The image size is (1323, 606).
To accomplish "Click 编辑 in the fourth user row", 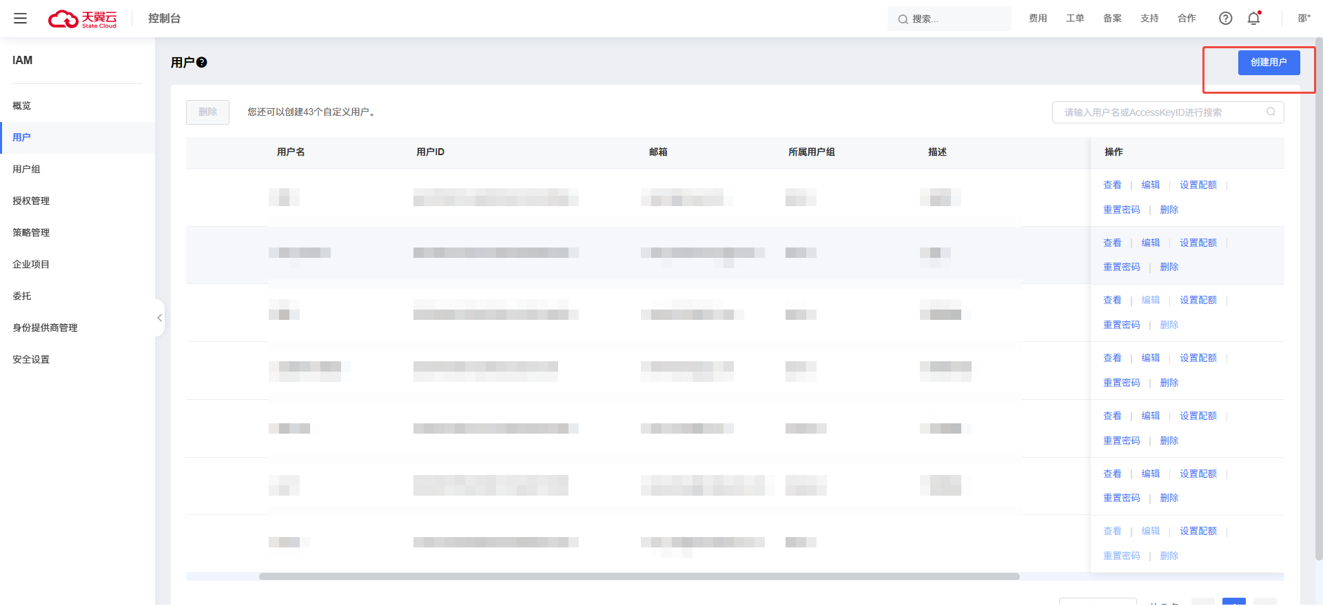I will coord(1151,358).
